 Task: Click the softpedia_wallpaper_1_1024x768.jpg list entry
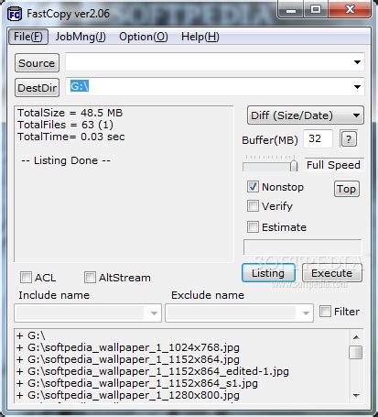tap(128, 347)
